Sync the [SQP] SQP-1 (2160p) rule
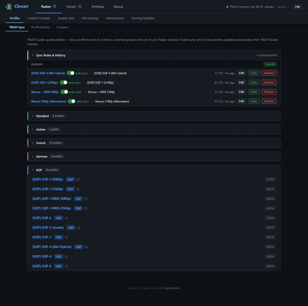308x306 pixels. coord(254,82)
